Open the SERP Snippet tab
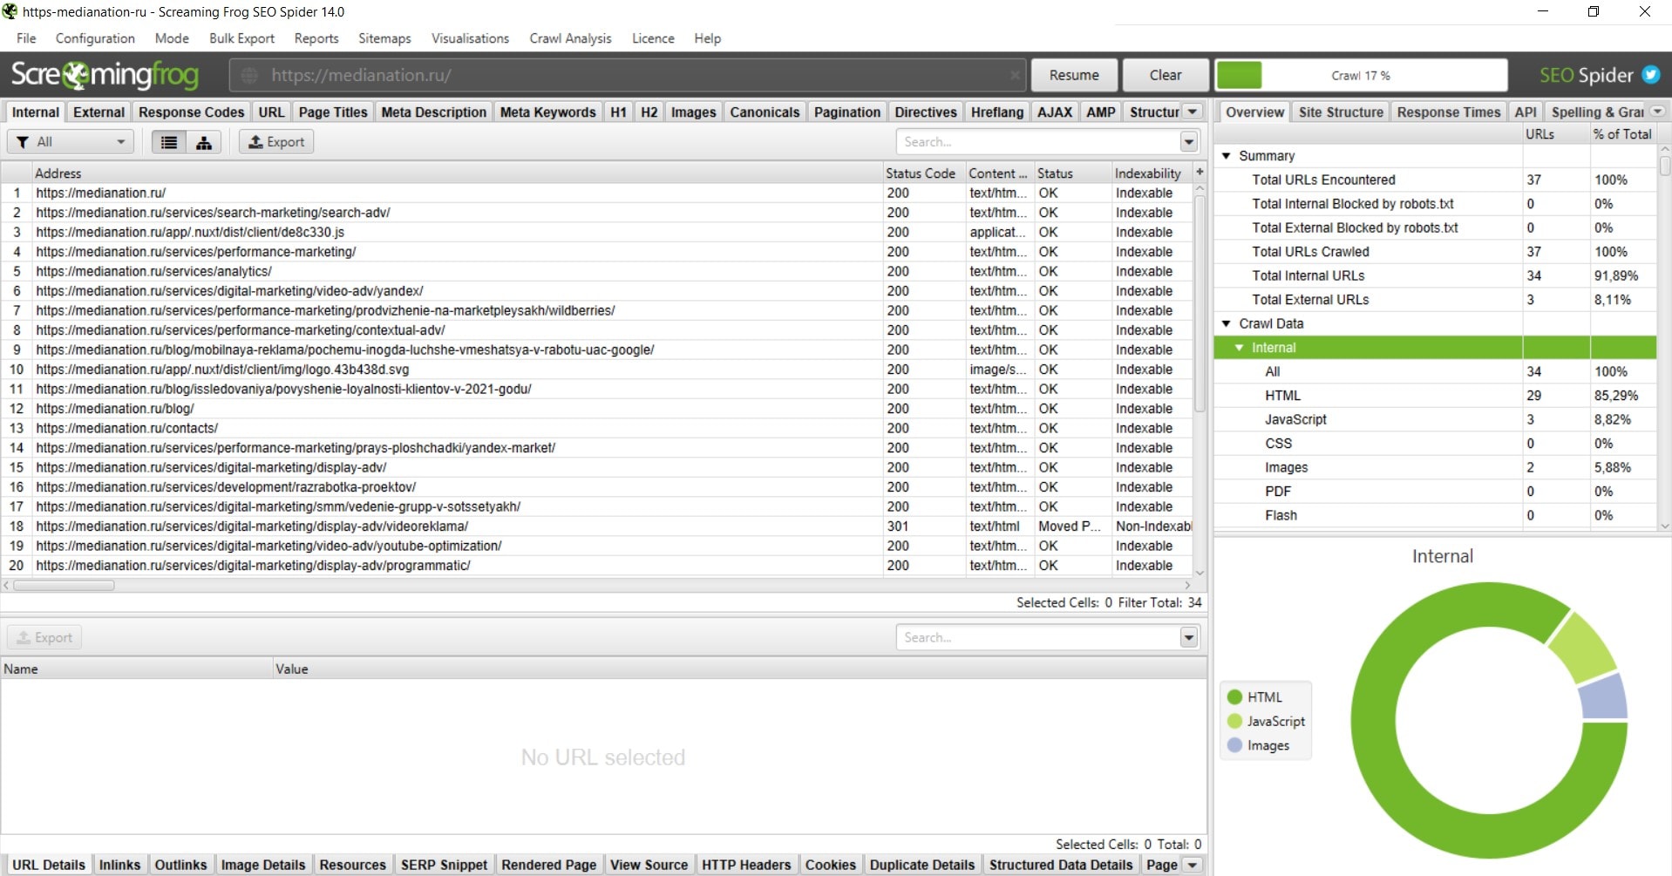 [x=444, y=865]
